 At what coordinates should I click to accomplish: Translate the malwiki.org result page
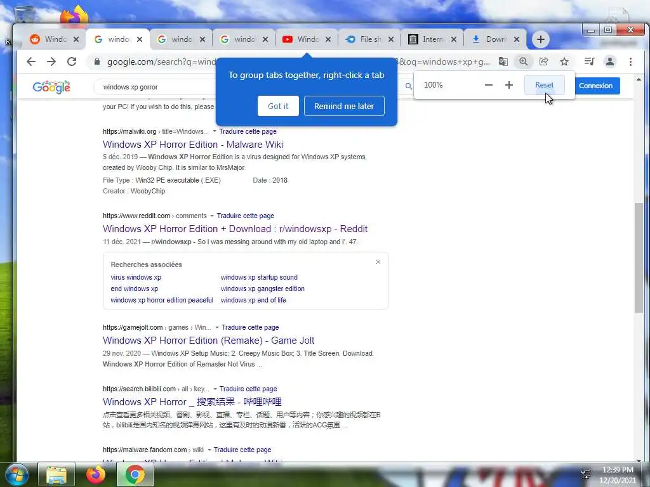[x=248, y=131]
